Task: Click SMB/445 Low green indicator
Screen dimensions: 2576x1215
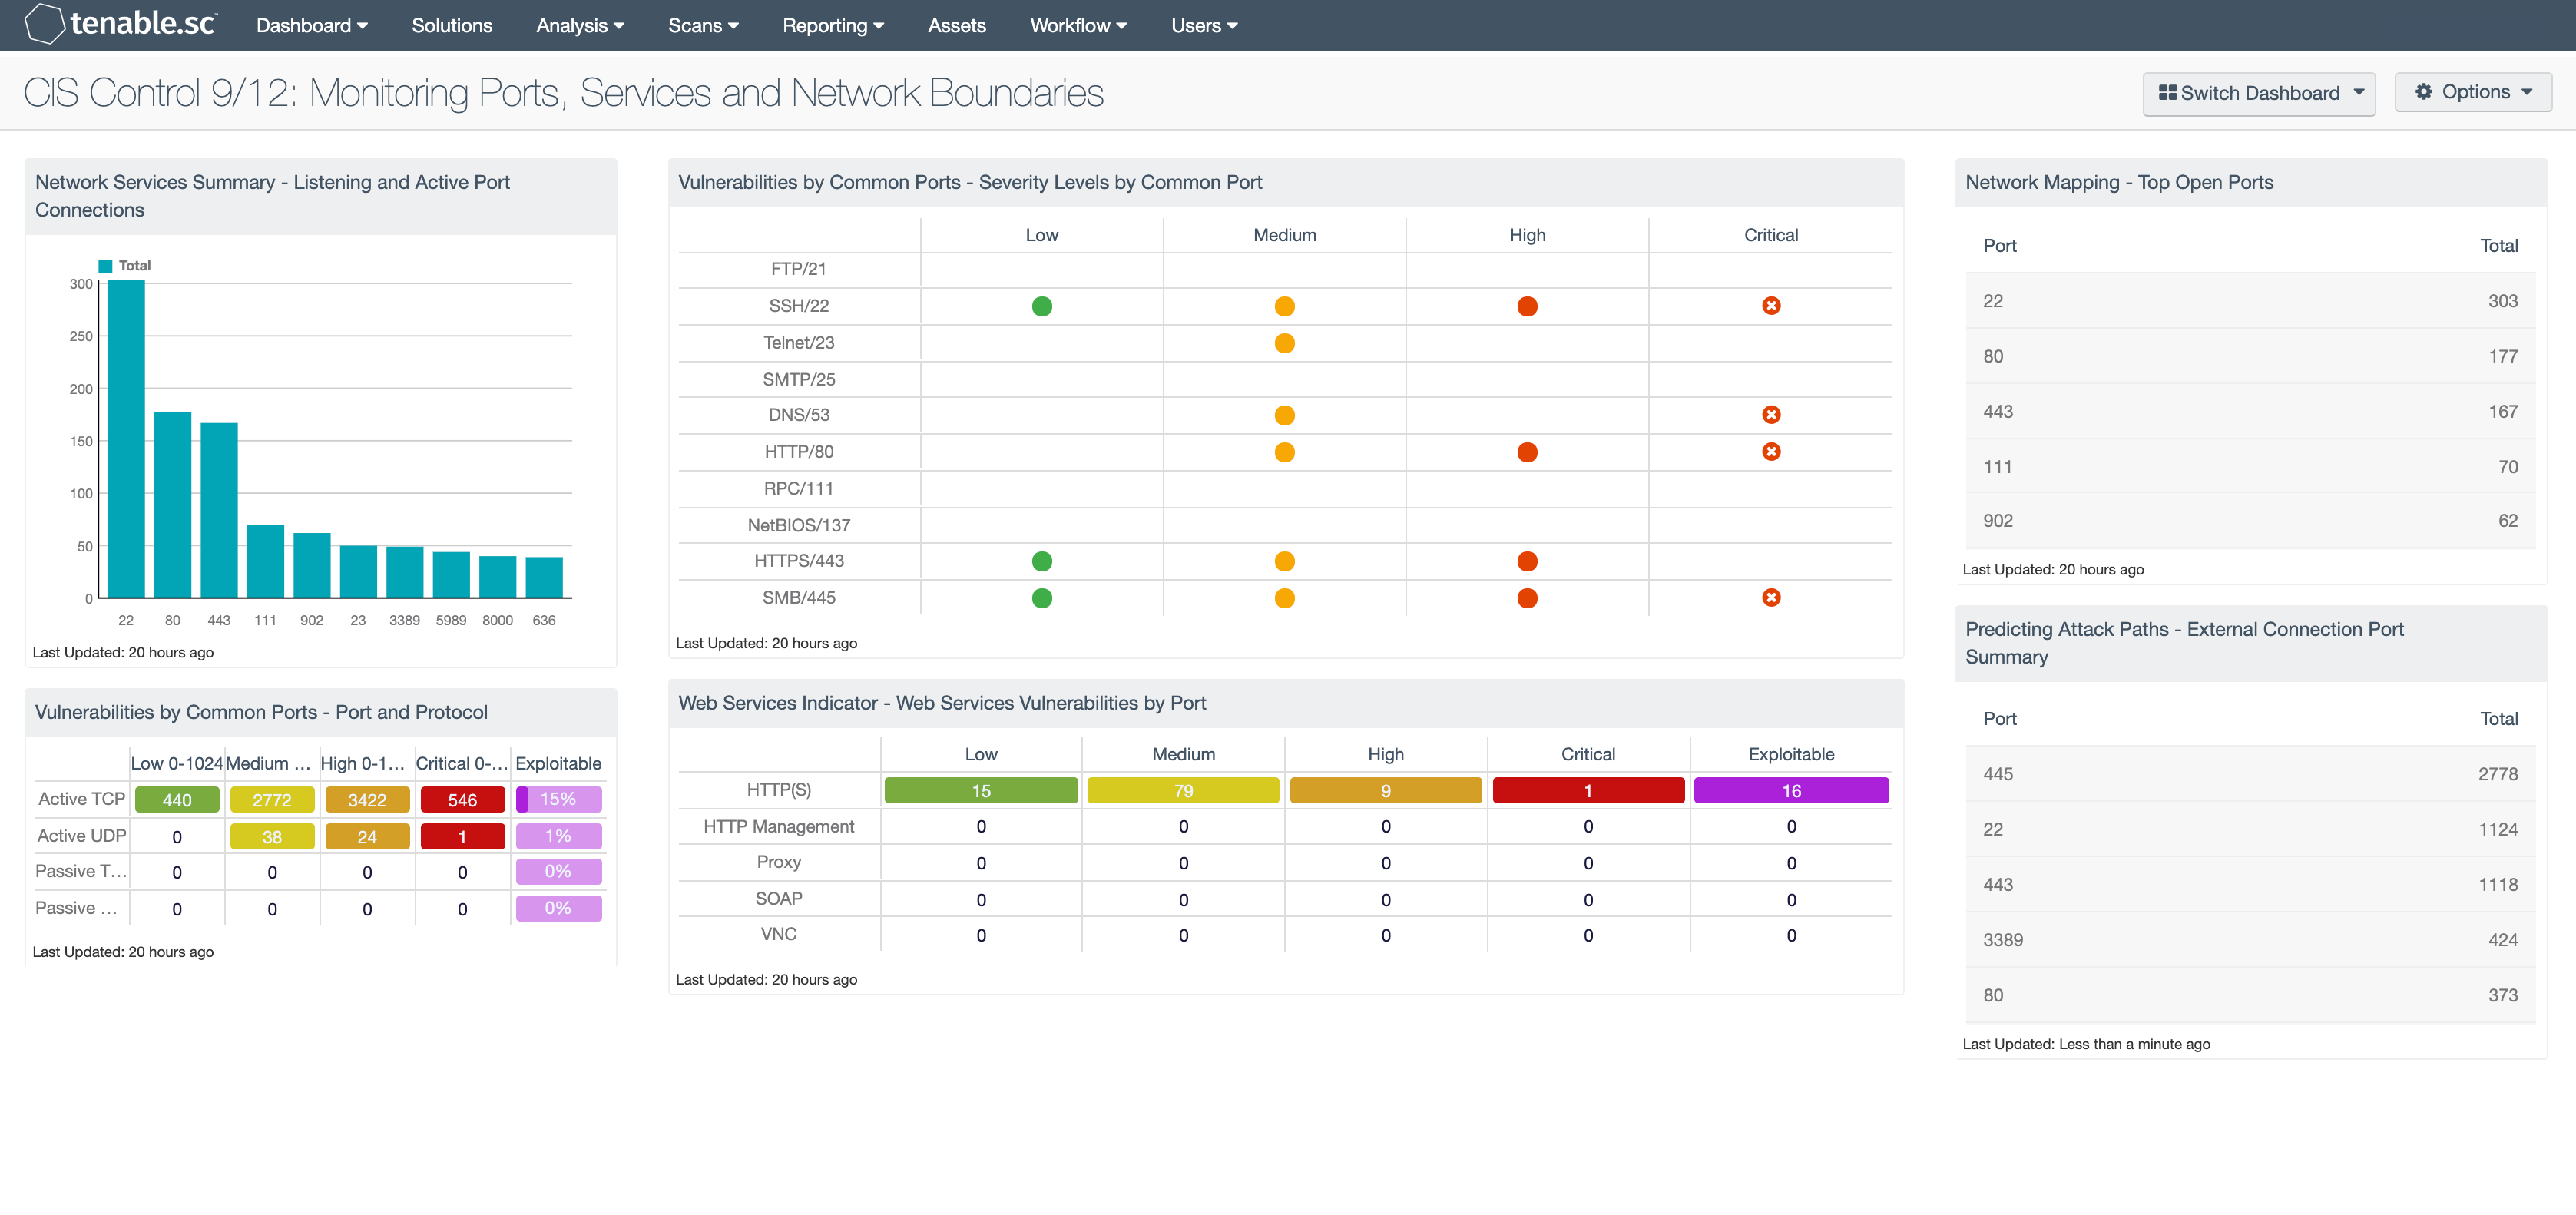Action: [1042, 598]
